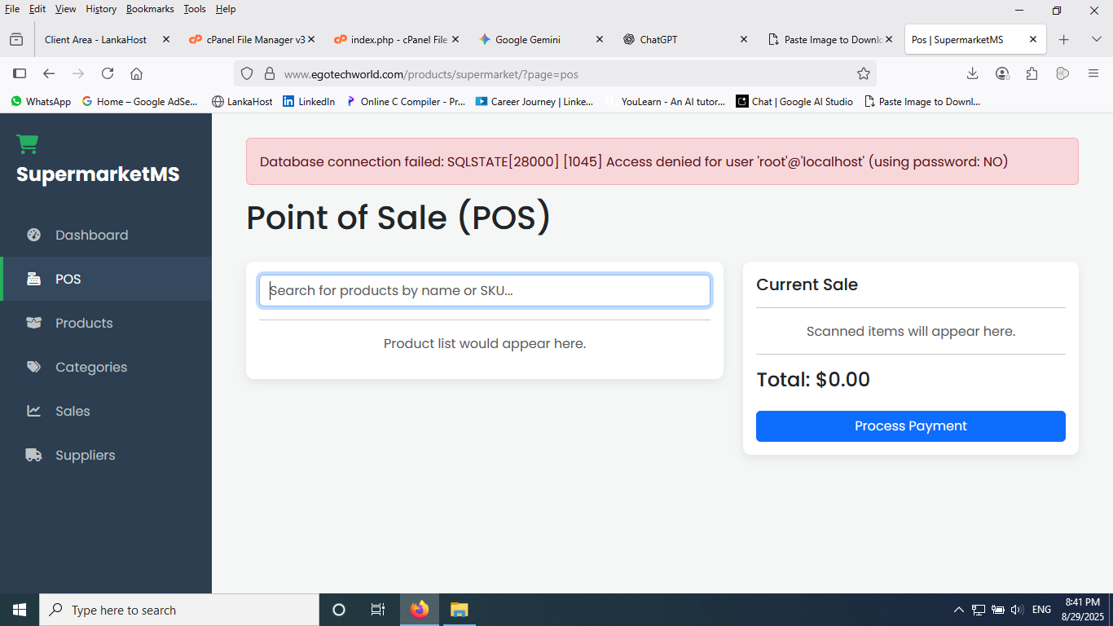1113x626 pixels.
Task: Open the History menu
Action: tap(101, 9)
